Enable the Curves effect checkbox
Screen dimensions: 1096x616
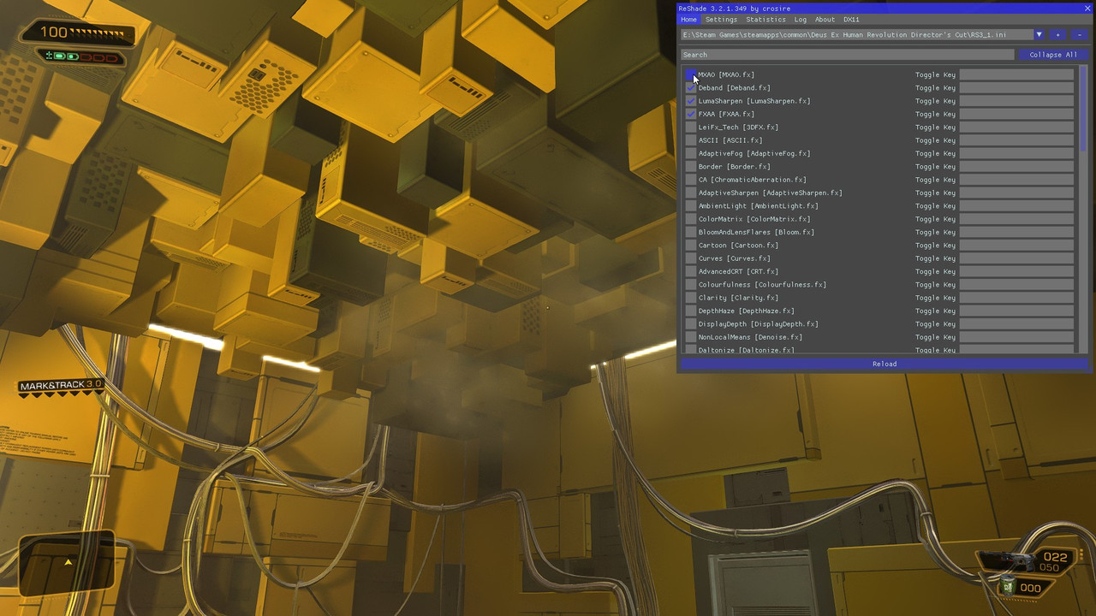click(x=691, y=258)
